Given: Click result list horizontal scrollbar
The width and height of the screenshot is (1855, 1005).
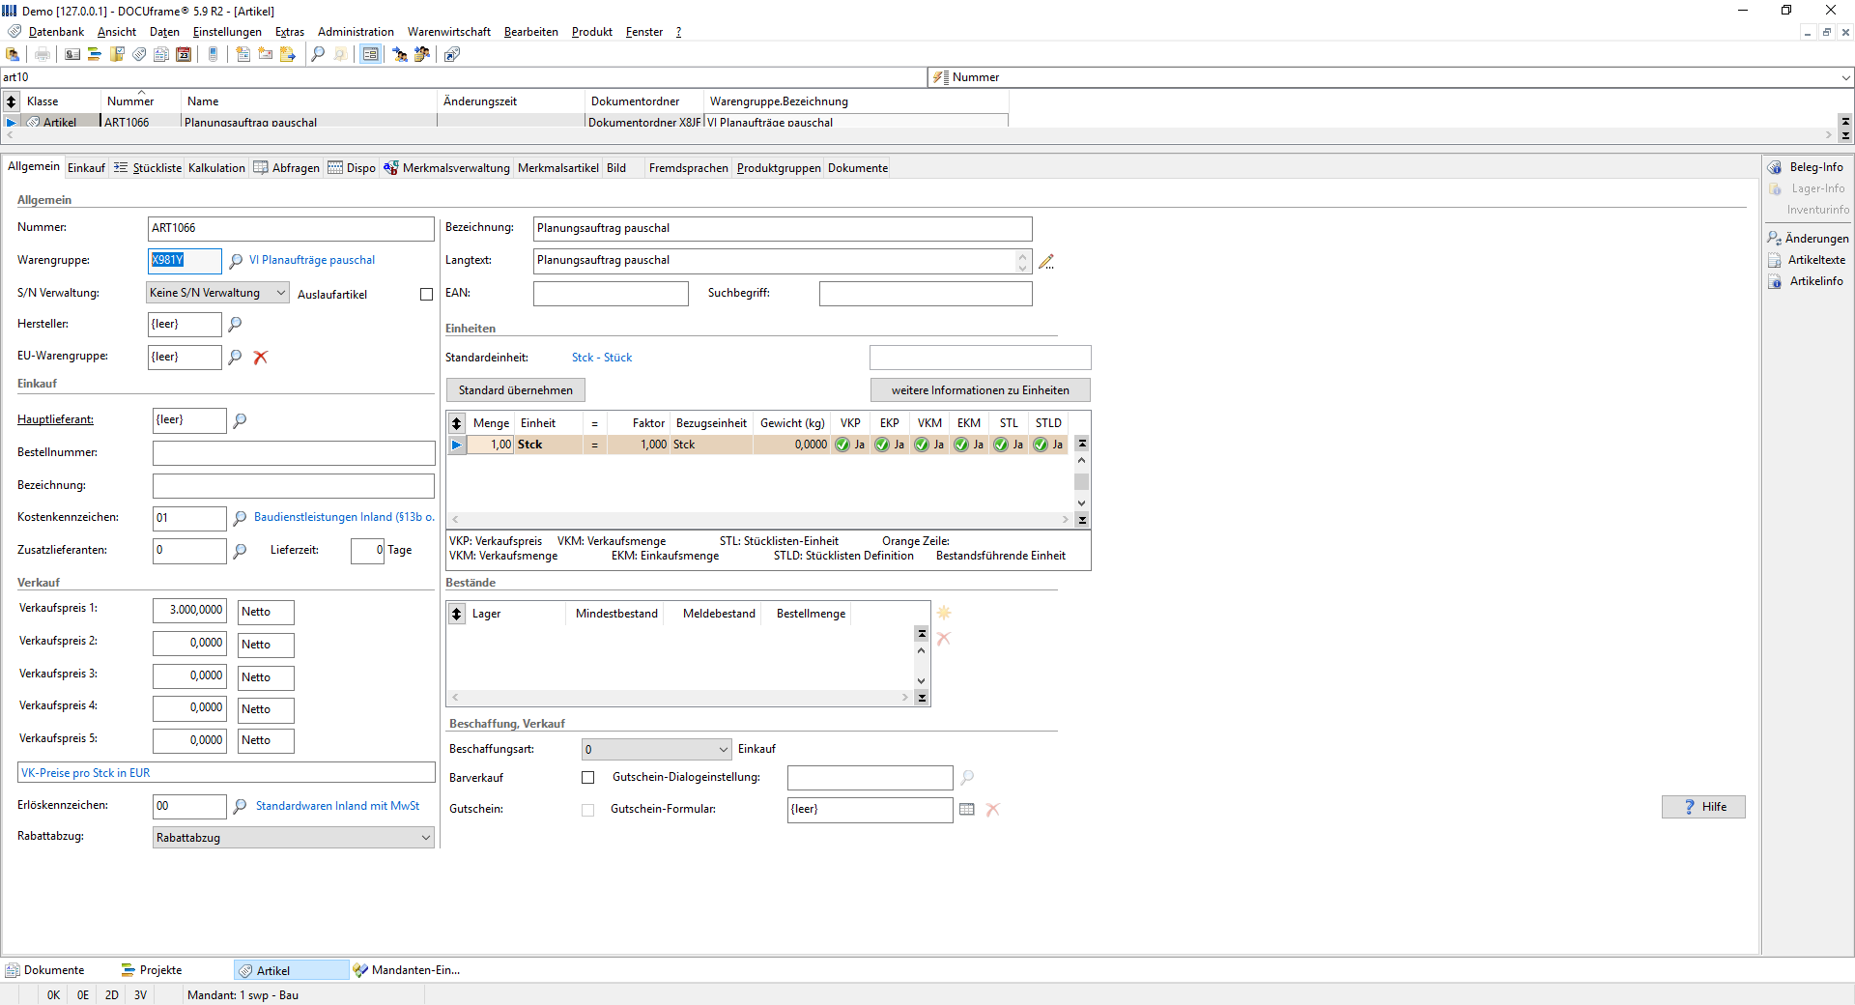Looking at the screenshot, I should click(x=918, y=135).
